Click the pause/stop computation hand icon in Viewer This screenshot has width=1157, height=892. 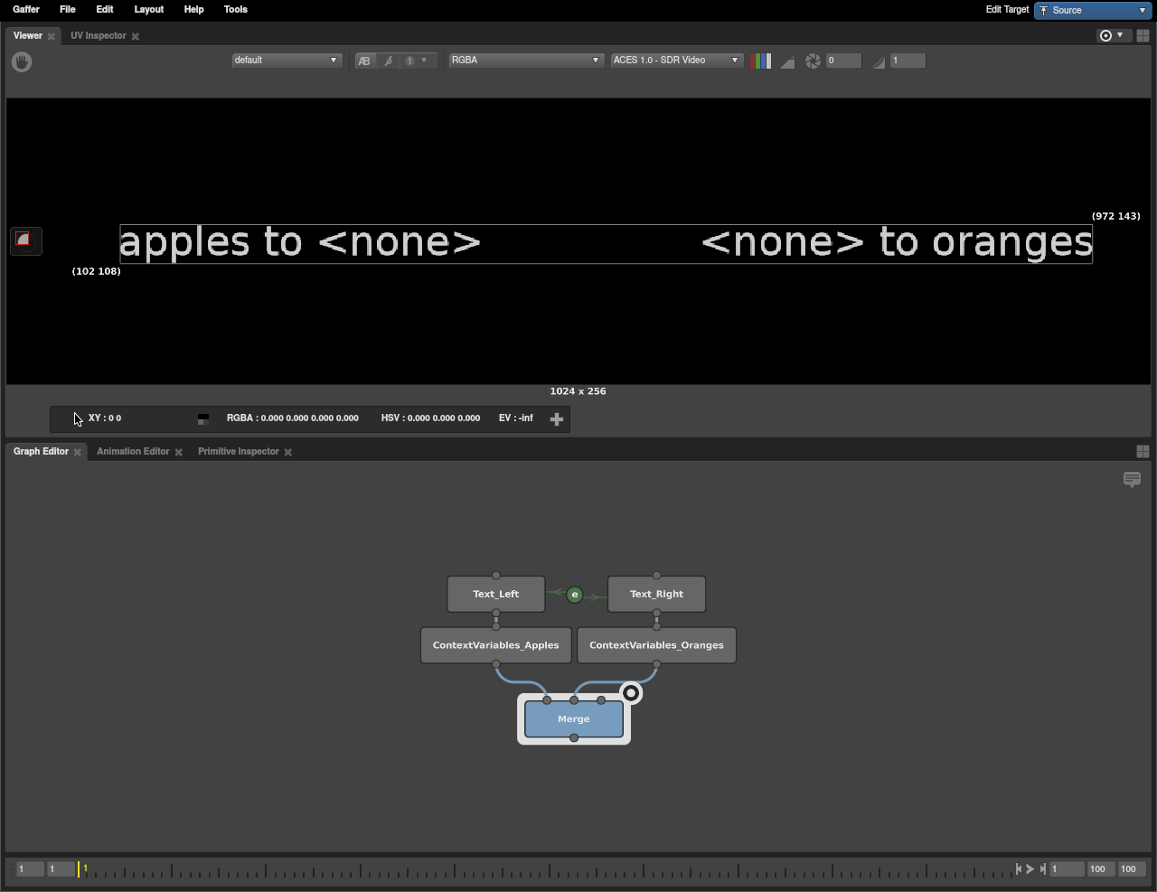pyautogui.click(x=22, y=61)
